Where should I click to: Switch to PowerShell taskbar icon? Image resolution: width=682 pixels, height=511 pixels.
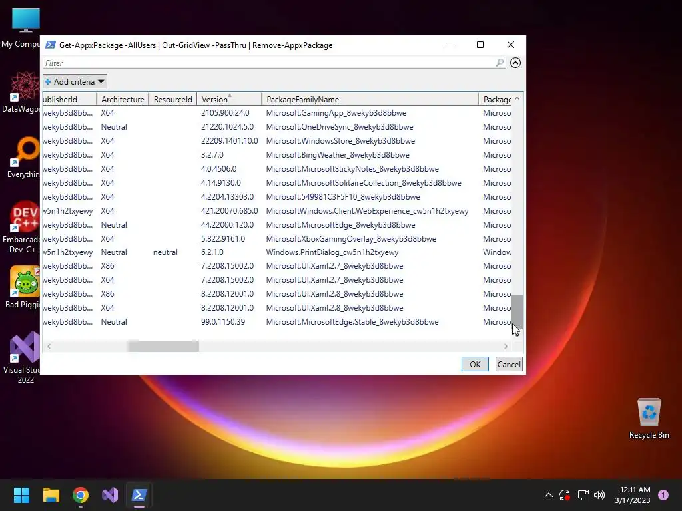coord(139,495)
